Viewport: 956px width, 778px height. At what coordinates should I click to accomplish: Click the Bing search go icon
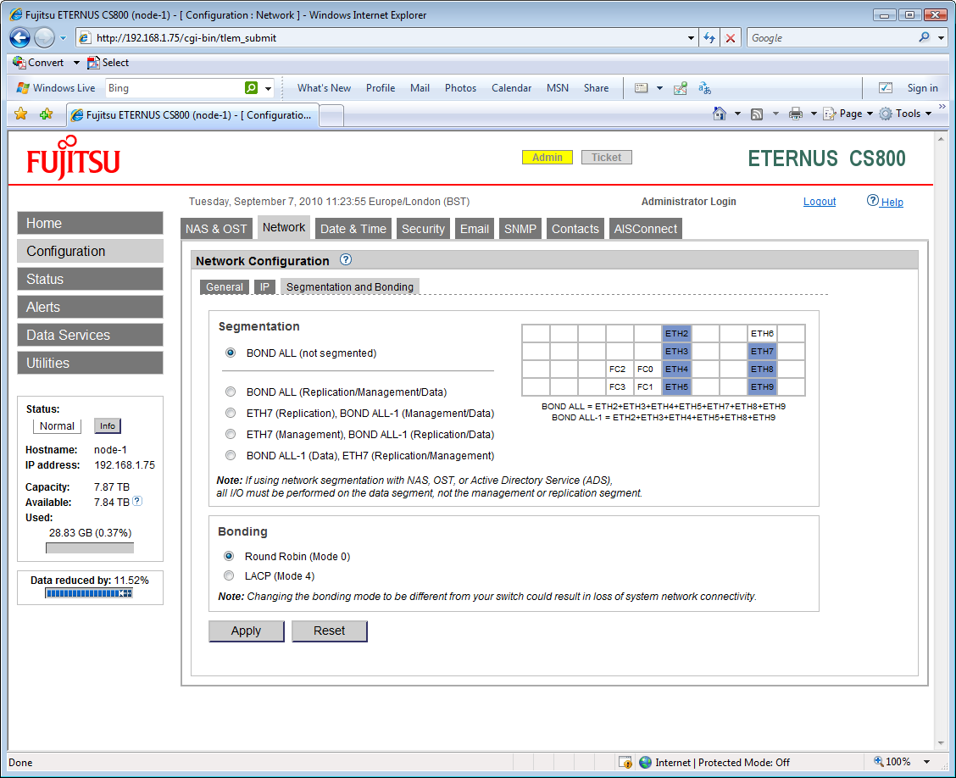click(x=251, y=88)
